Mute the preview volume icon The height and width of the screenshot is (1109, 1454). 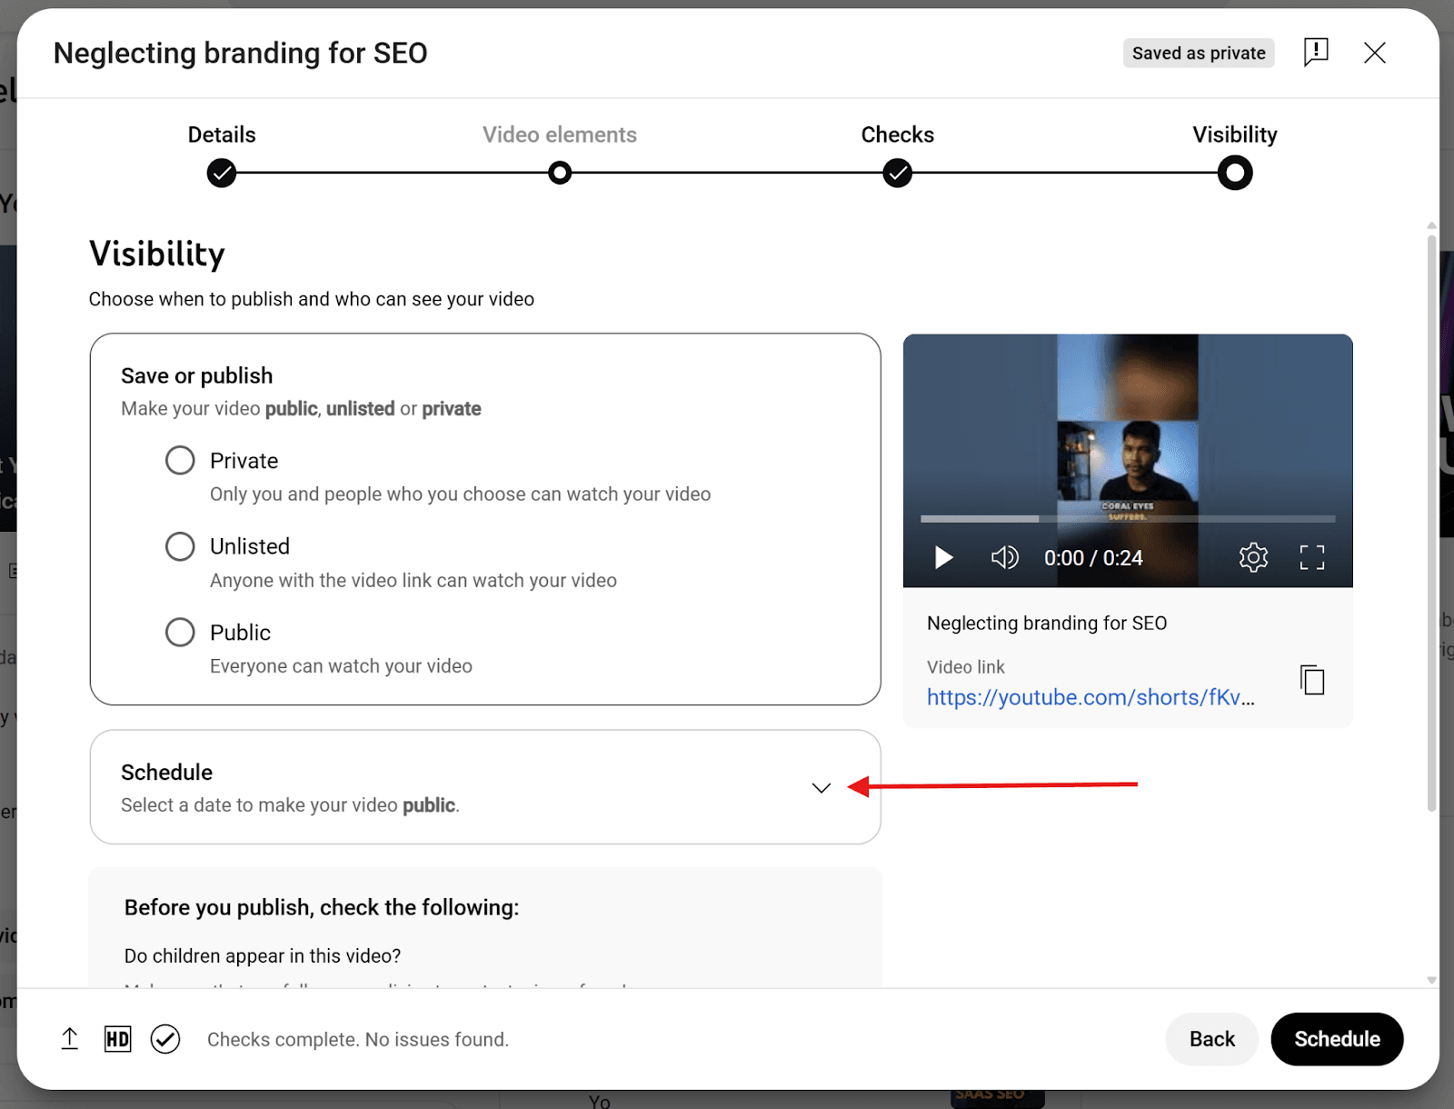pos(1004,557)
